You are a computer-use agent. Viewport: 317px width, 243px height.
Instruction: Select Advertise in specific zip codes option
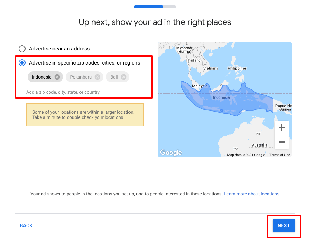[x=22, y=63]
